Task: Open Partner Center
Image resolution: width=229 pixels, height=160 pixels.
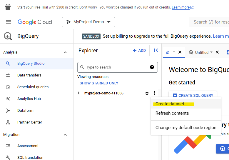Action: coord(30,122)
